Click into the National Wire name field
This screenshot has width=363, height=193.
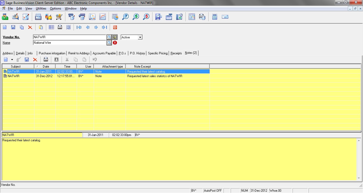69,43
